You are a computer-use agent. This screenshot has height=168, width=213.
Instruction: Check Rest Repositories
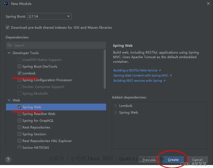20,127
